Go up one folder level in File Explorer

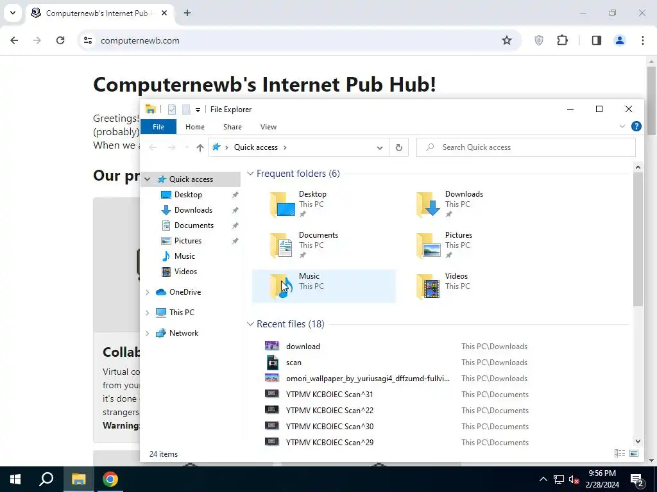tap(200, 147)
